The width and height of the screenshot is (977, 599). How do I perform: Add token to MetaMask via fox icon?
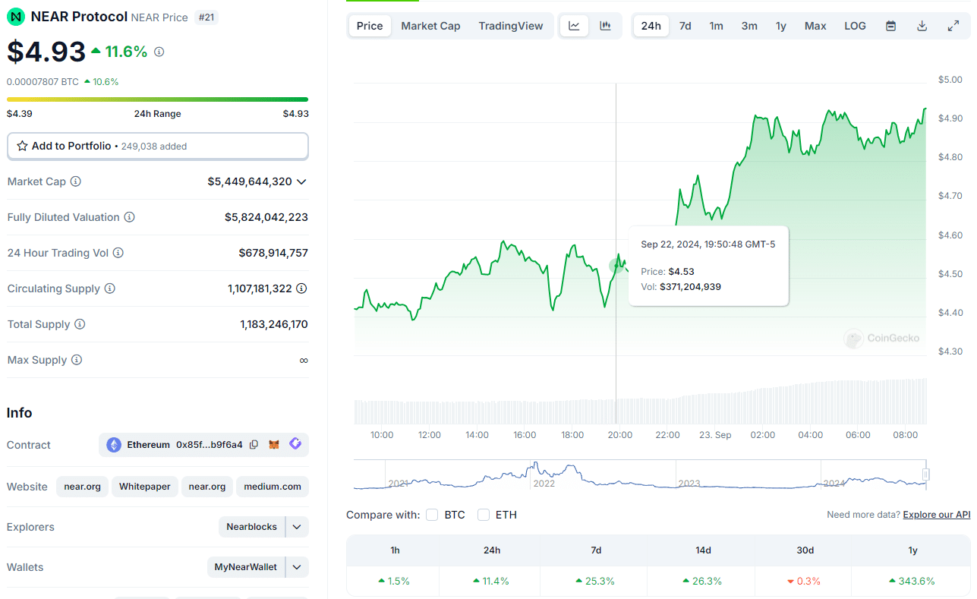coord(275,444)
